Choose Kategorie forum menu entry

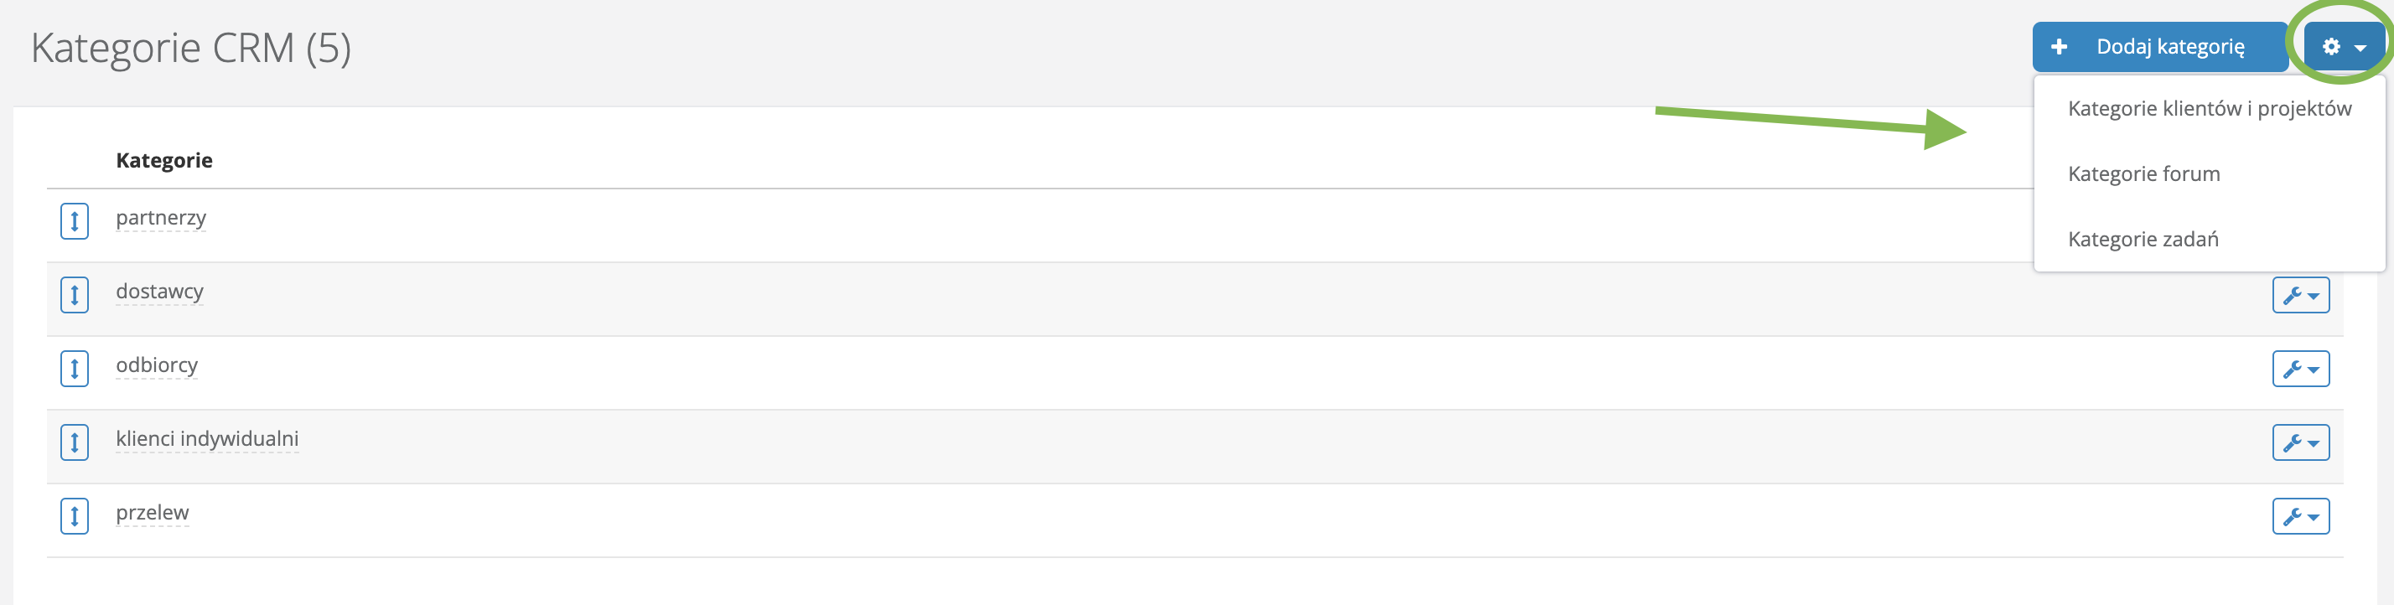pyautogui.click(x=2143, y=173)
